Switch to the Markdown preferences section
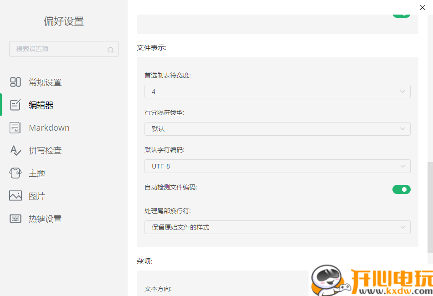Viewport: 433px width, 296px height. 49,128
